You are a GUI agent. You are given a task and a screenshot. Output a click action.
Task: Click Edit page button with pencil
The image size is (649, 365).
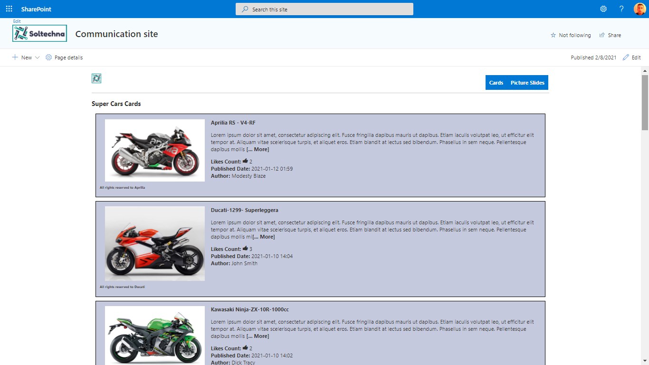(x=632, y=58)
